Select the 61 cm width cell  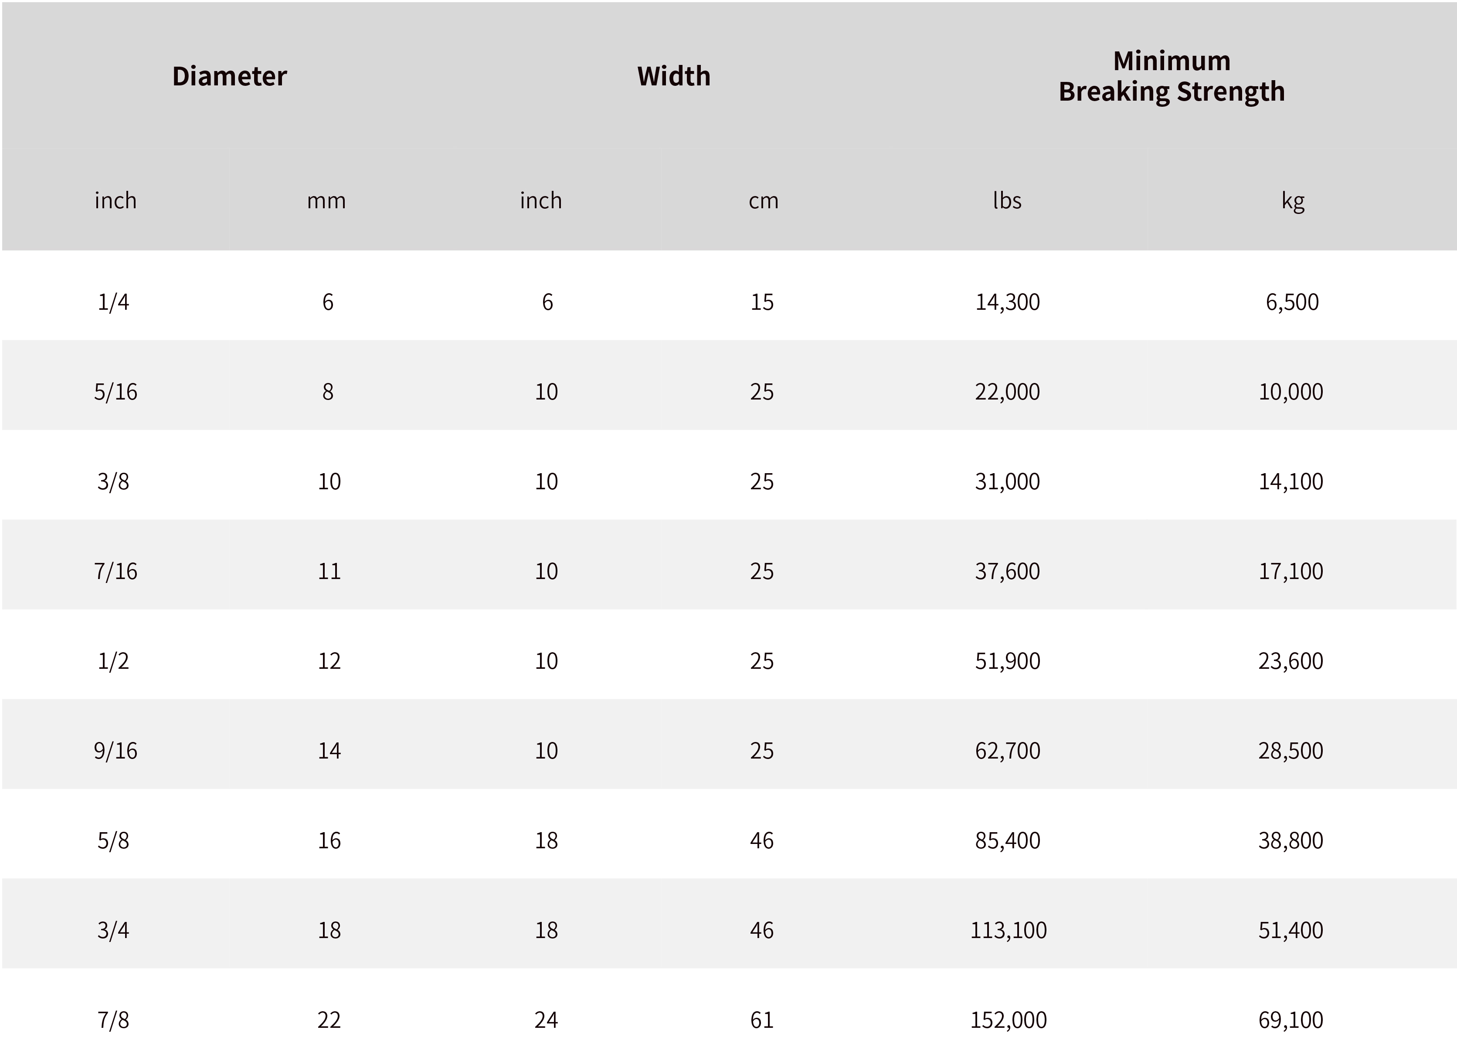point(762,1020)
